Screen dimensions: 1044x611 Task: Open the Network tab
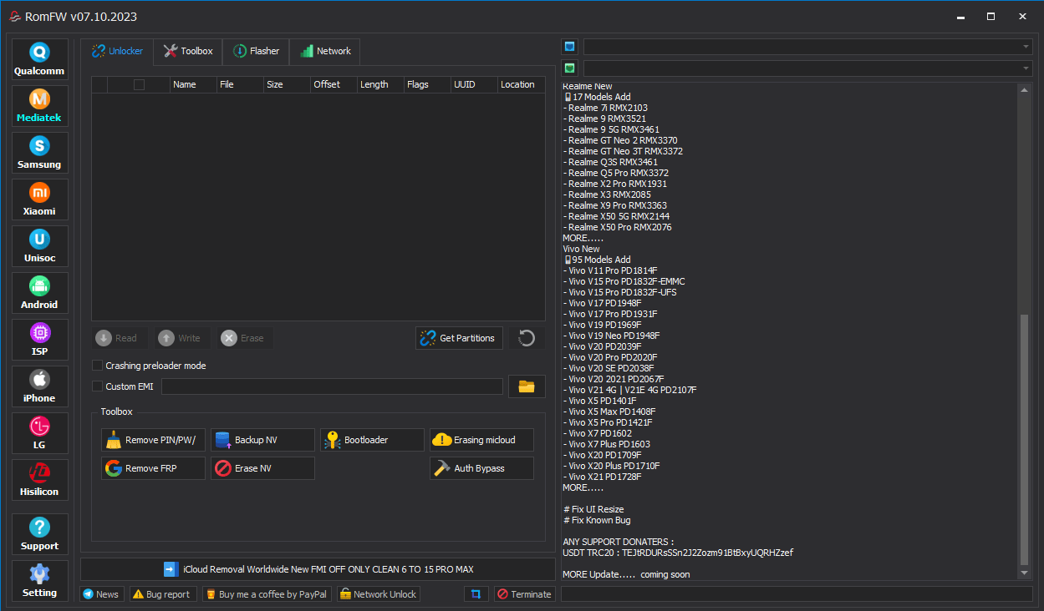325,51
